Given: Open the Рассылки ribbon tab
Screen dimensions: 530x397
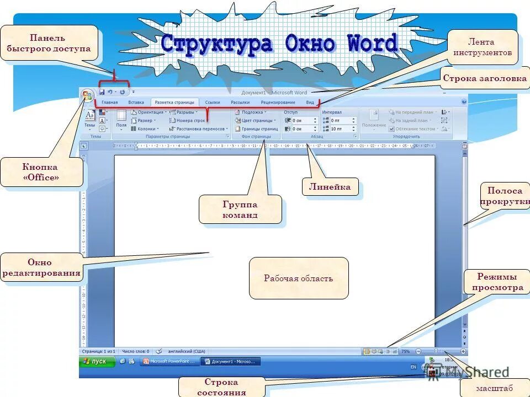Looking at the screenshot, I should pyautogui.click(x=240, y=103).
